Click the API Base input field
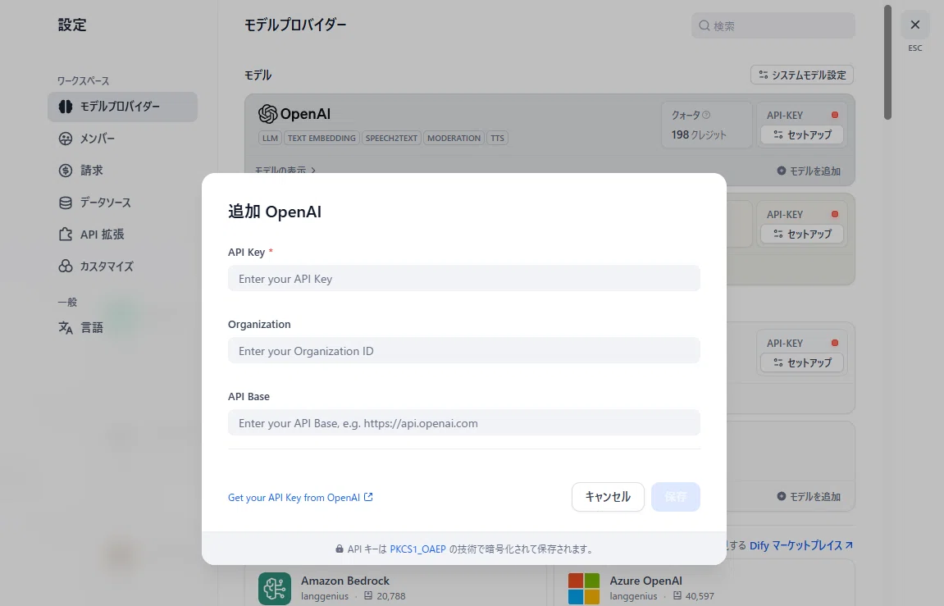 463,423
